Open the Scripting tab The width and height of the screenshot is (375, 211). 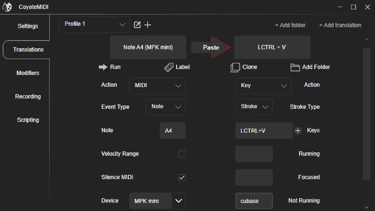pos(28,120)
